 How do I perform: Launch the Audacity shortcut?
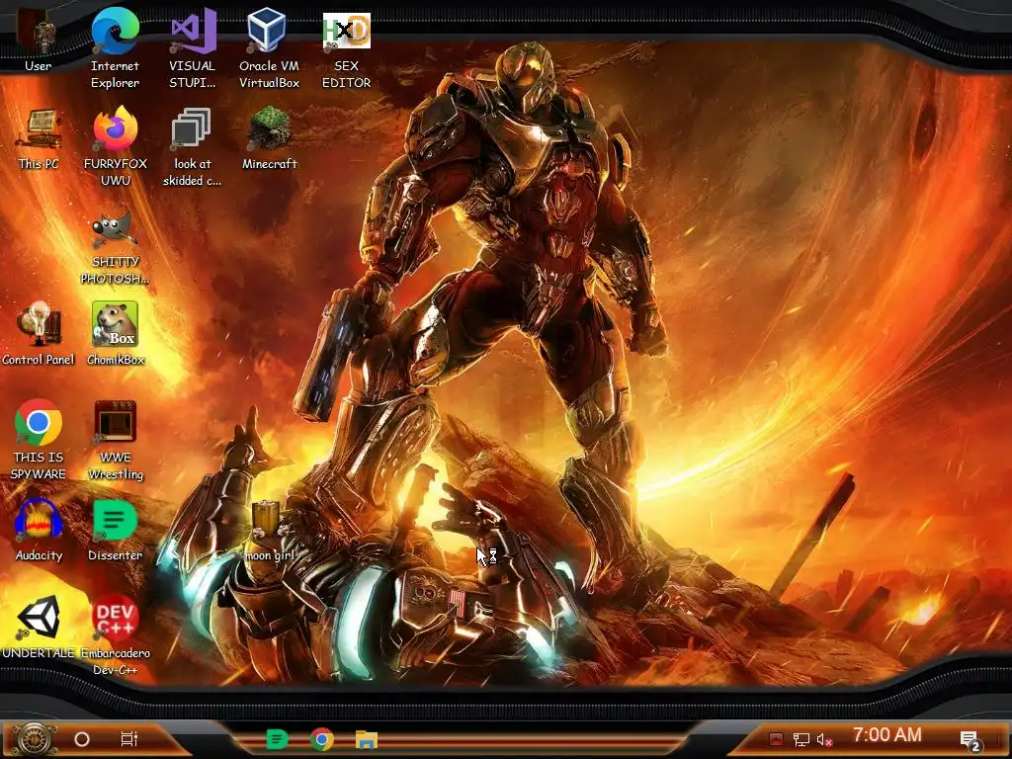coord(39,530)
